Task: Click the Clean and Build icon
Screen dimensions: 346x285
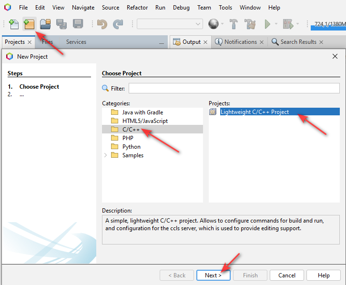Action: (250, 24)
